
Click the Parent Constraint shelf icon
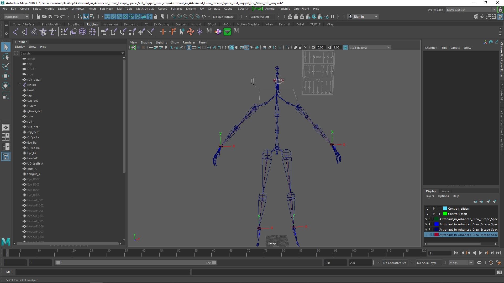click(104, 32)
